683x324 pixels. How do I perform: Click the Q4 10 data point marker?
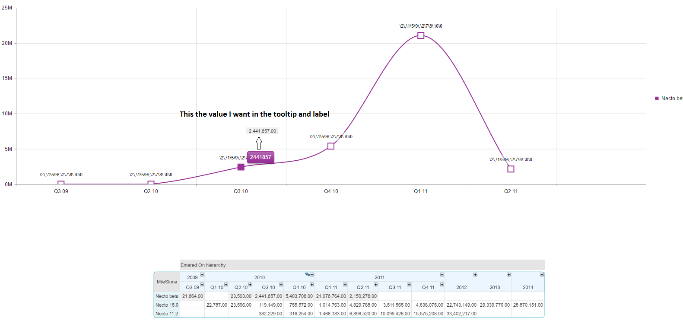331,146
